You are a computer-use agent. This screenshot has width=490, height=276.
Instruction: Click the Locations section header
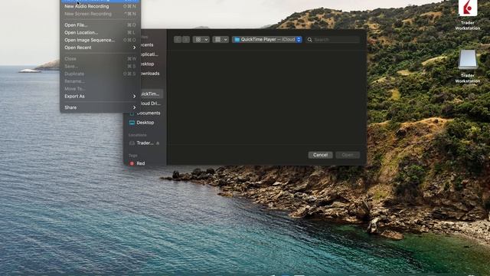pyautogui.click(x=138, y=135)
